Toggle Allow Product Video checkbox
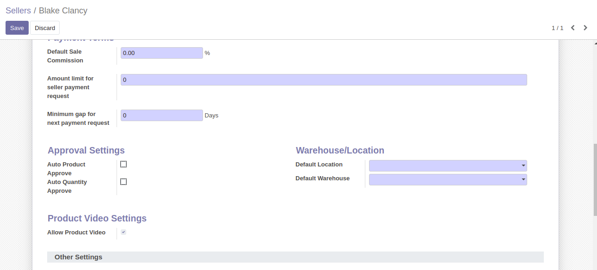 click(123, 232)
